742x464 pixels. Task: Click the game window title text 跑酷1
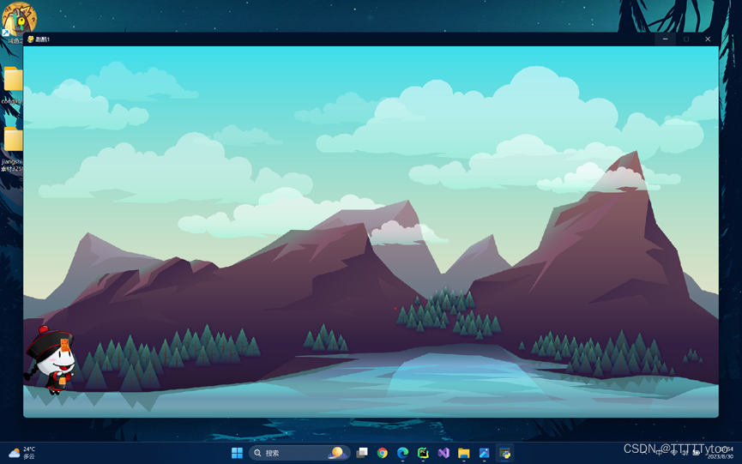point(43,39)
